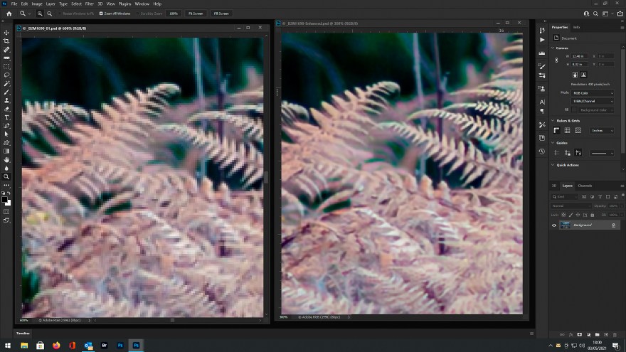The image size is (626, 352).
Task: Select landscape canvas orientation button
Action: [x=583, y=74]
